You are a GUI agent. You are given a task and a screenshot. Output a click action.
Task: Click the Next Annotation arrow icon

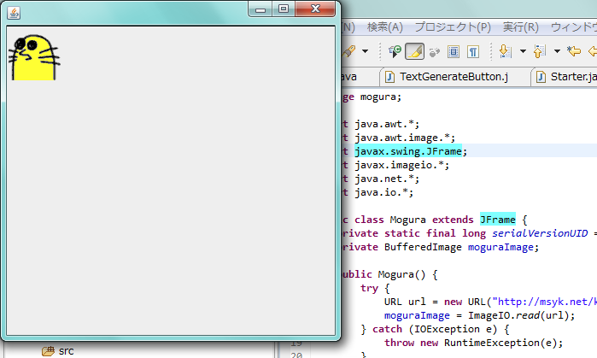(505, 52)
